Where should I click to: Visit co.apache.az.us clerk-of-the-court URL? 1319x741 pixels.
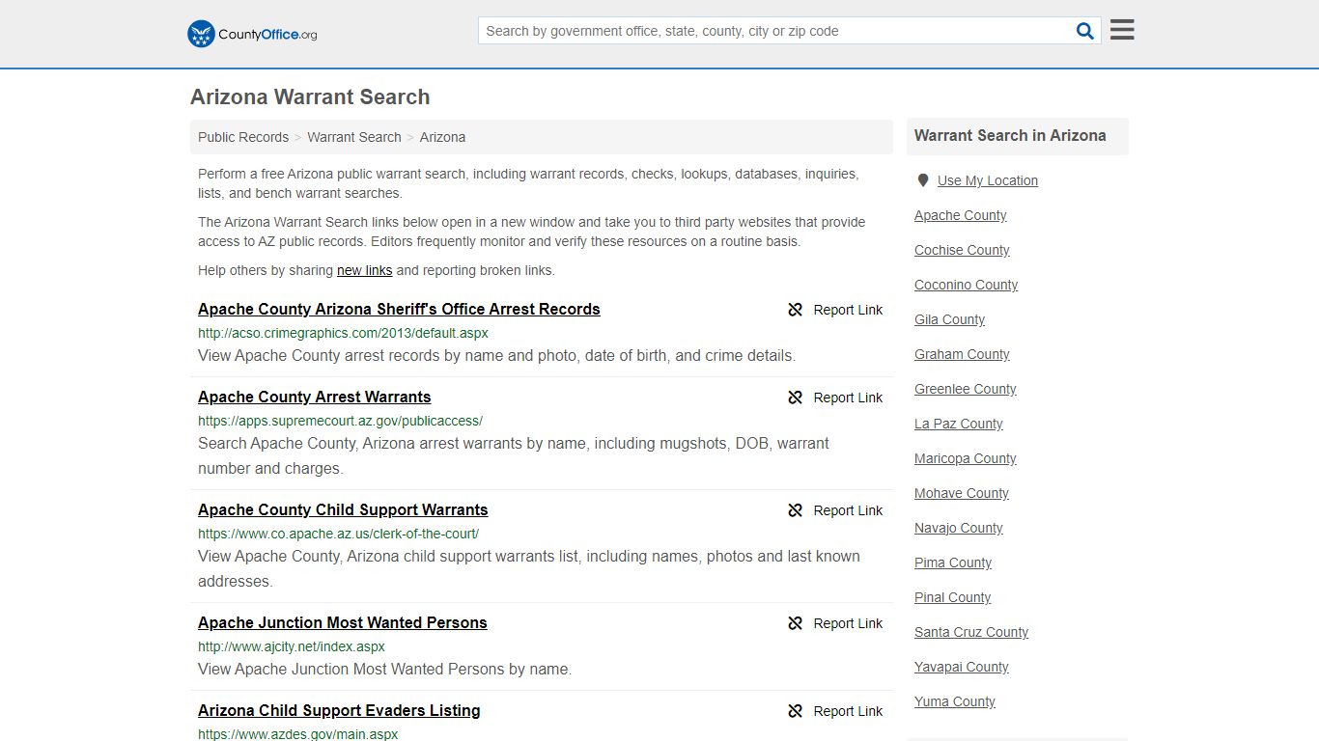(x=338, y=534)
